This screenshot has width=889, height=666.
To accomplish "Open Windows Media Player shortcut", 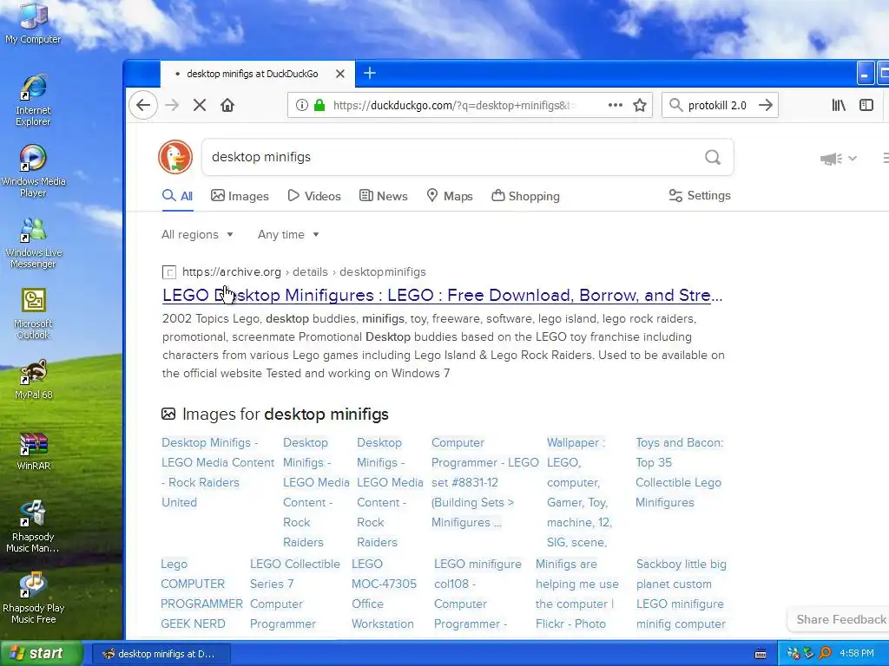I will pyautogui.click(x=33, y=171).
